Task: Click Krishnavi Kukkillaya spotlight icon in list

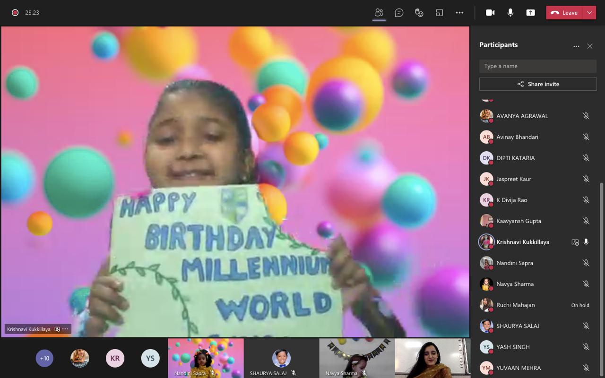Action: [575, 242]
